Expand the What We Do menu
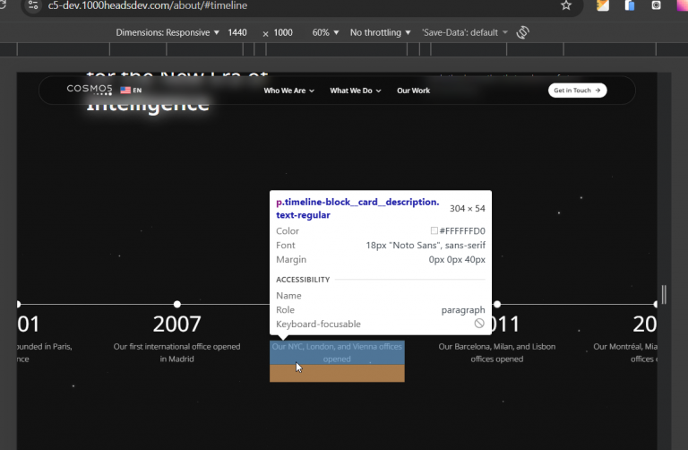This screenshot has height=450, width=688. click(x=356, y=91)
